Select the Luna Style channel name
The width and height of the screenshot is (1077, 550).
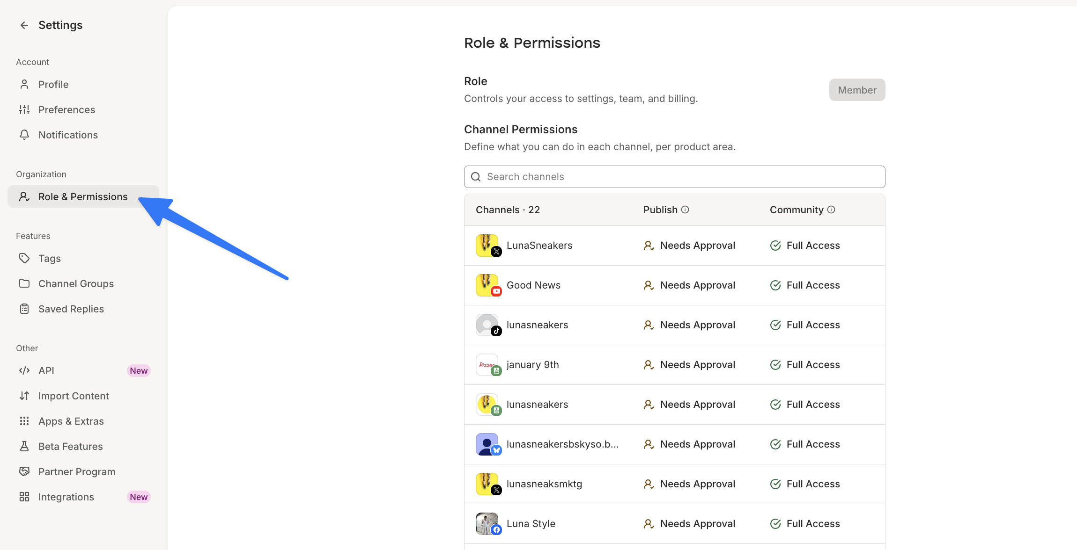(x=531, y=524)
